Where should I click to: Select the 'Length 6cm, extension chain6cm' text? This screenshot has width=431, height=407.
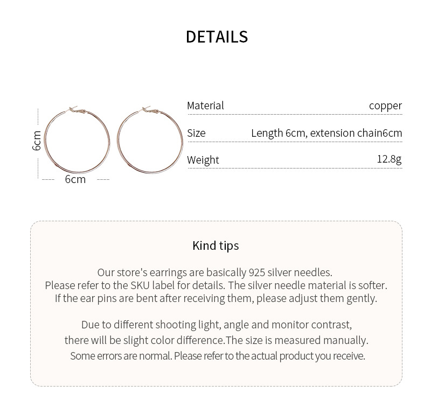326,133
